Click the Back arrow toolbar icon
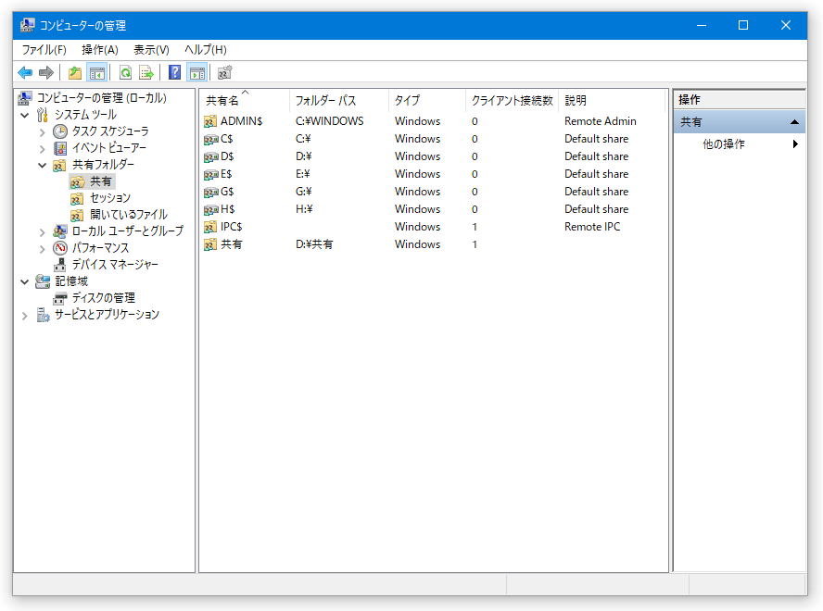823x611 pixels. pyautogui.click(x=25, y=72)
